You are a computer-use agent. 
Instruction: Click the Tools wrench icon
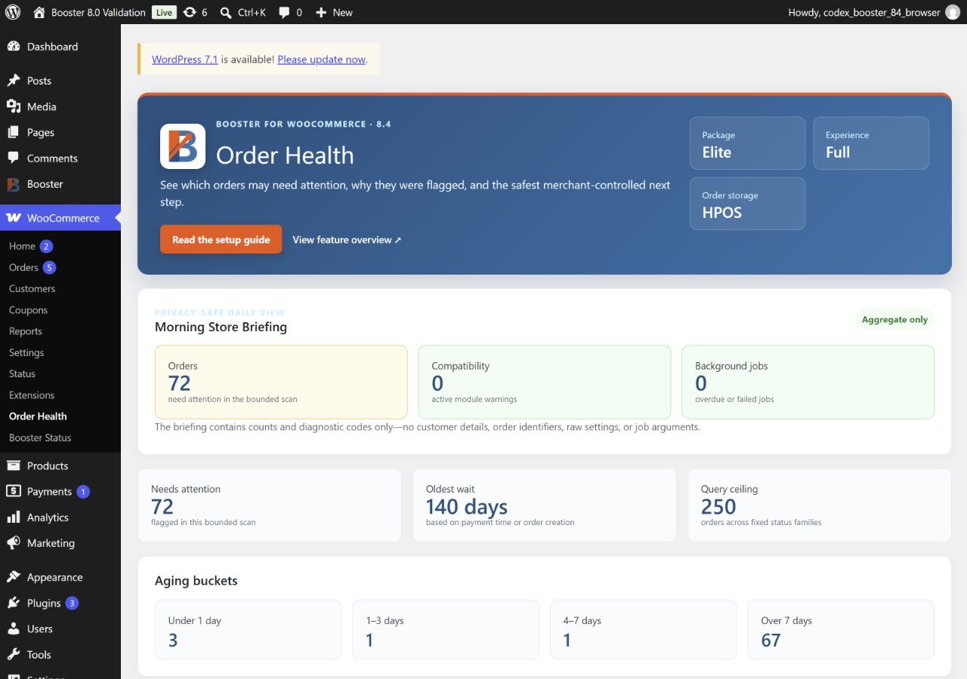14,655
